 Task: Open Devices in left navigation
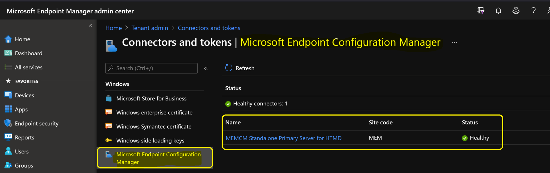[x=24, y=95]
